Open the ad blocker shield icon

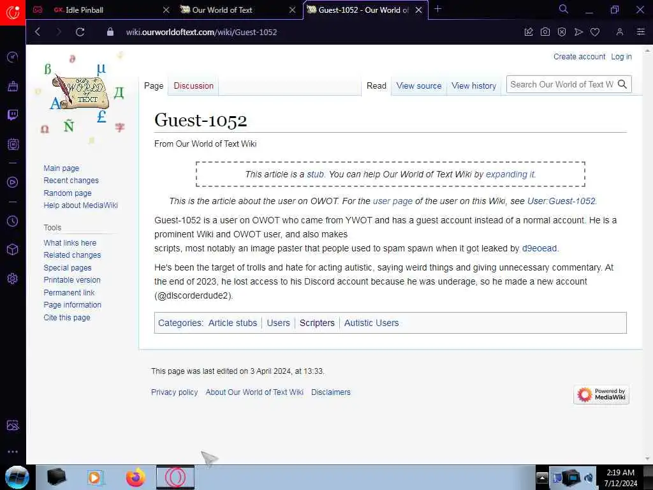(562, 32)
